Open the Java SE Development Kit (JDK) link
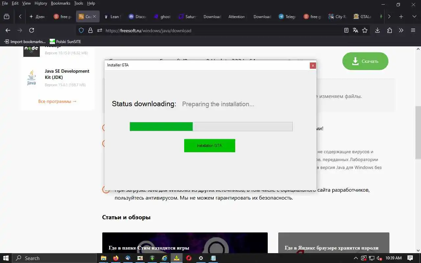 (x=67, y=74)
